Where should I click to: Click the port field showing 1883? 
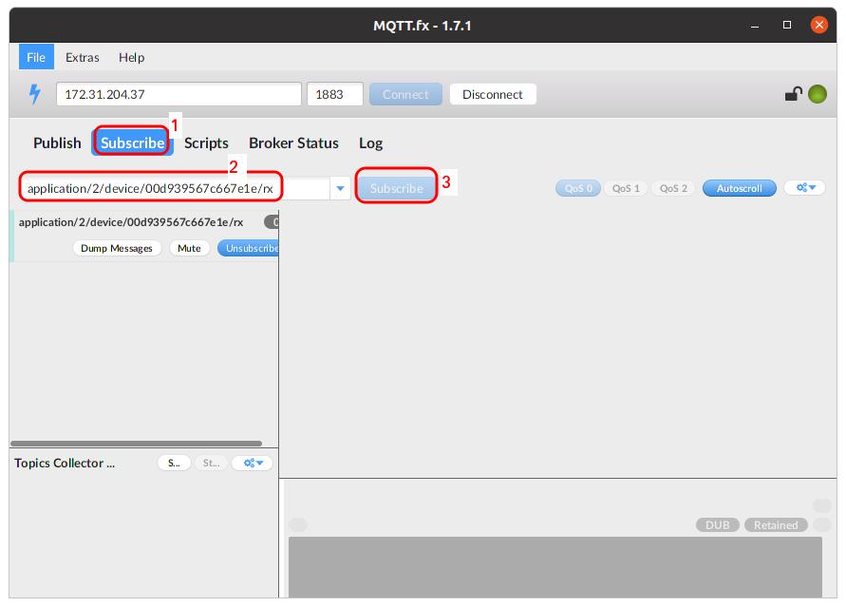(335, 94)
